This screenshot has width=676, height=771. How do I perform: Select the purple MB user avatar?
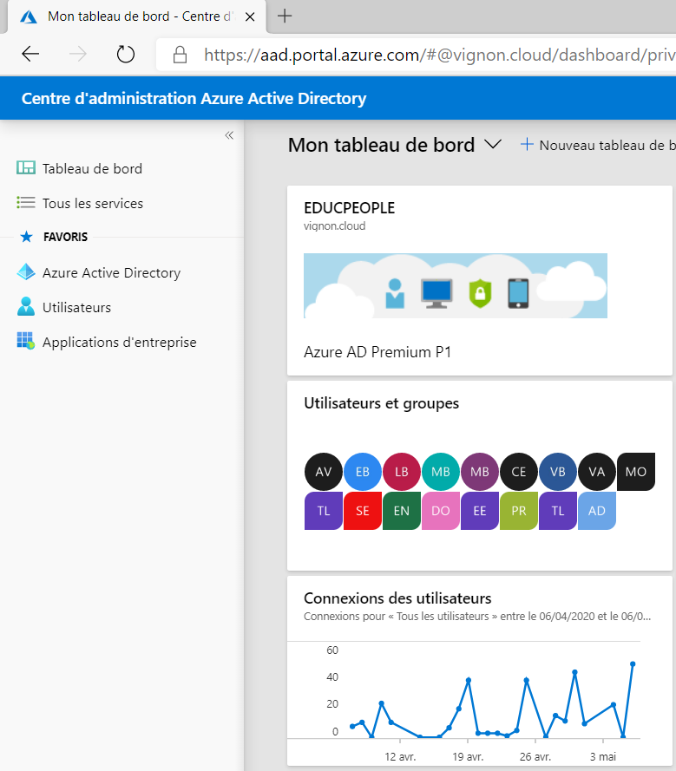(480, 472)
